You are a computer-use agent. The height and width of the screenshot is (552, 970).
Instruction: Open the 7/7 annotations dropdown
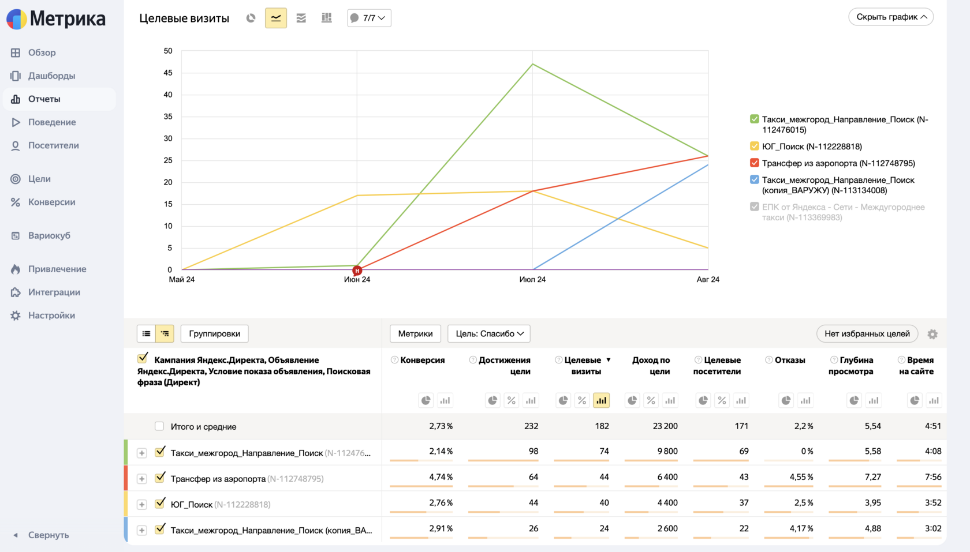(x=369, y=18)
